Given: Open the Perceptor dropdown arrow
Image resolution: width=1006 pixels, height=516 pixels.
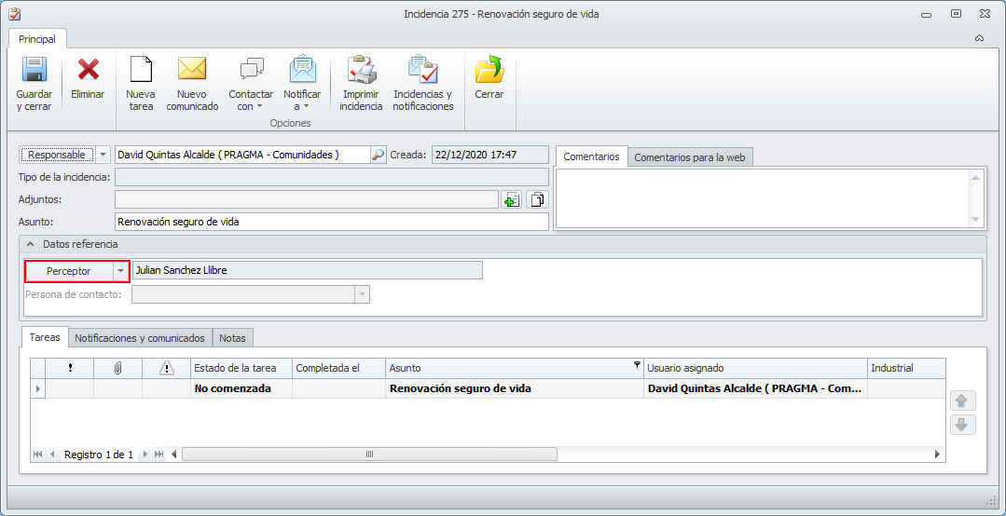Looking at the screenshot, I should pyautogui.click(x=120, y=270).
